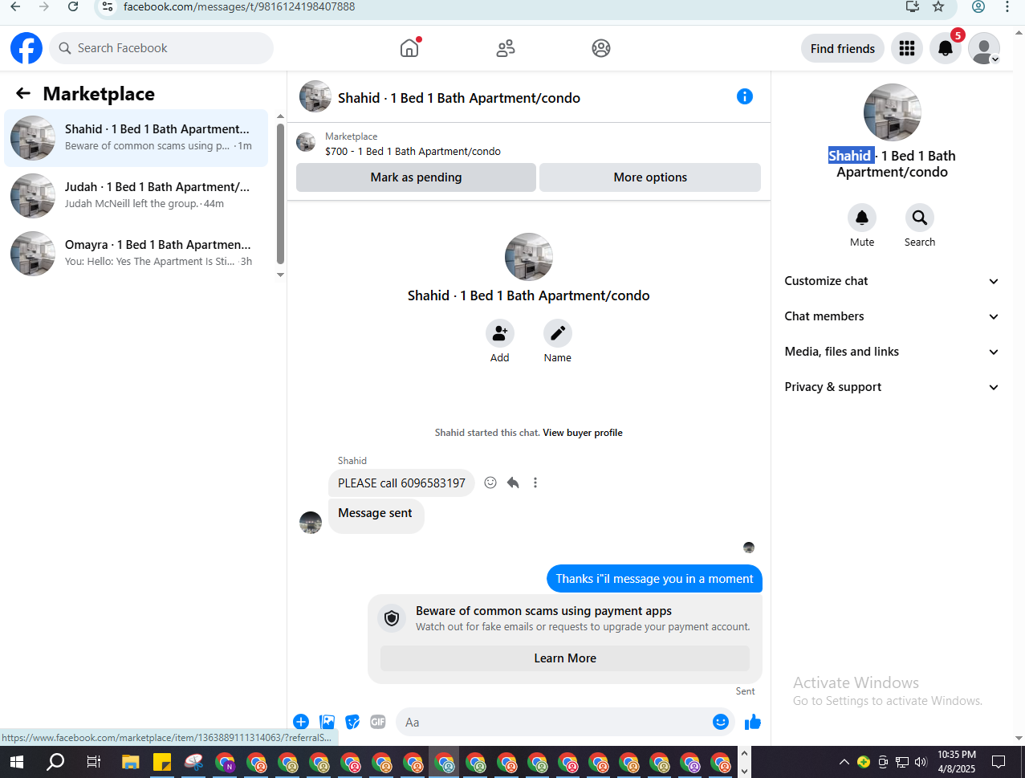Click the Search Facebook field
This screenshot has width=1025, height=778.
(161, 48)
